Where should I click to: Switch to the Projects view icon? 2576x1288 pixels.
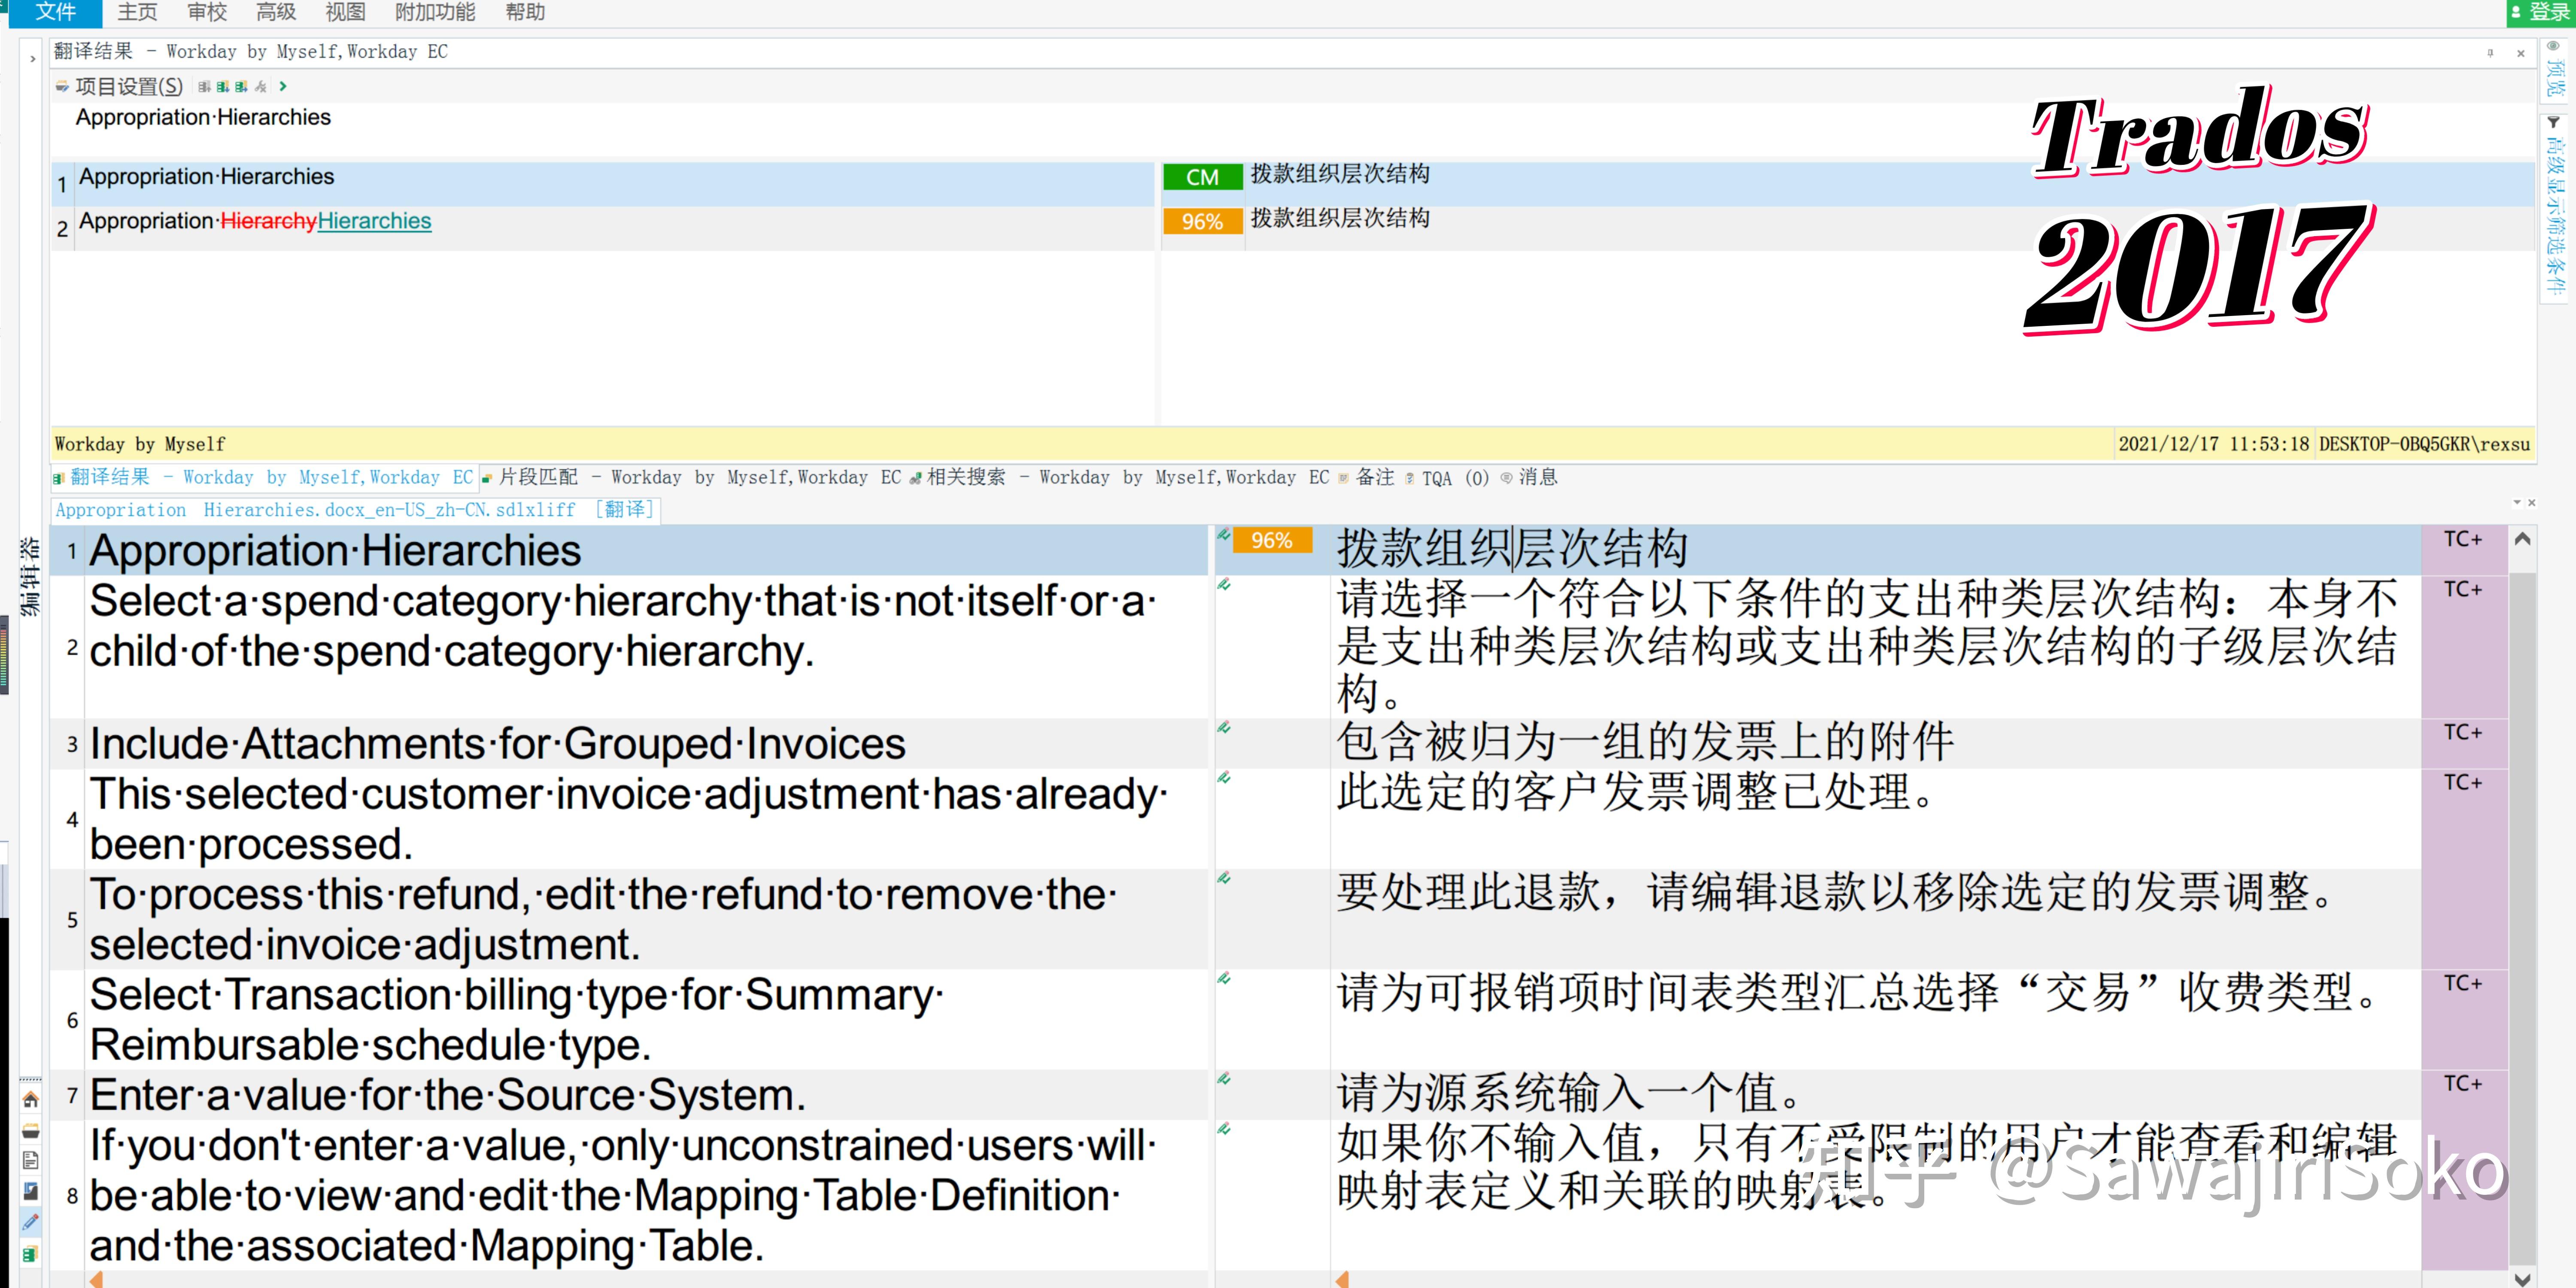tap(31, 1131)
